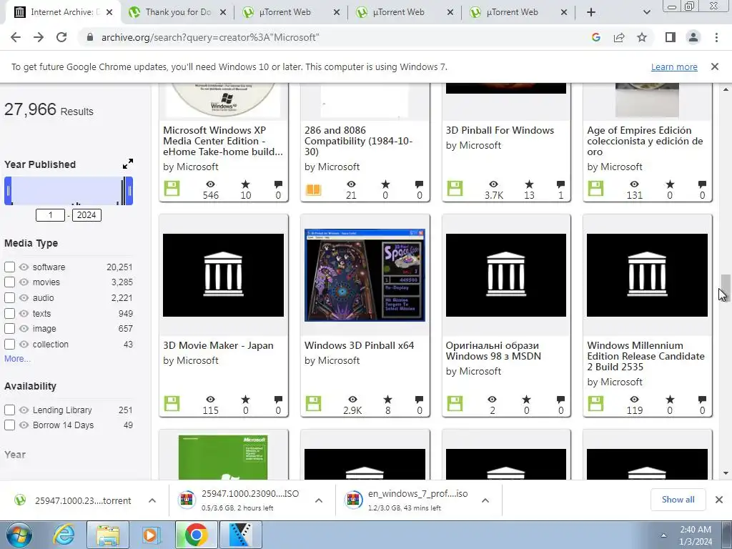Launch Internet Explorer from taskbar

[64, 535]
